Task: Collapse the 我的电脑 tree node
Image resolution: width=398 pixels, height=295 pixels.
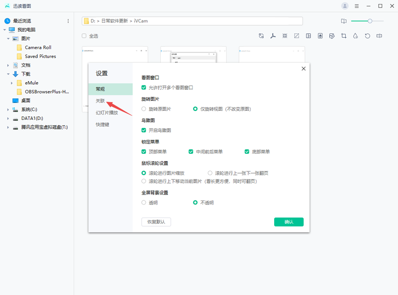Action: (x=5, y=29)
